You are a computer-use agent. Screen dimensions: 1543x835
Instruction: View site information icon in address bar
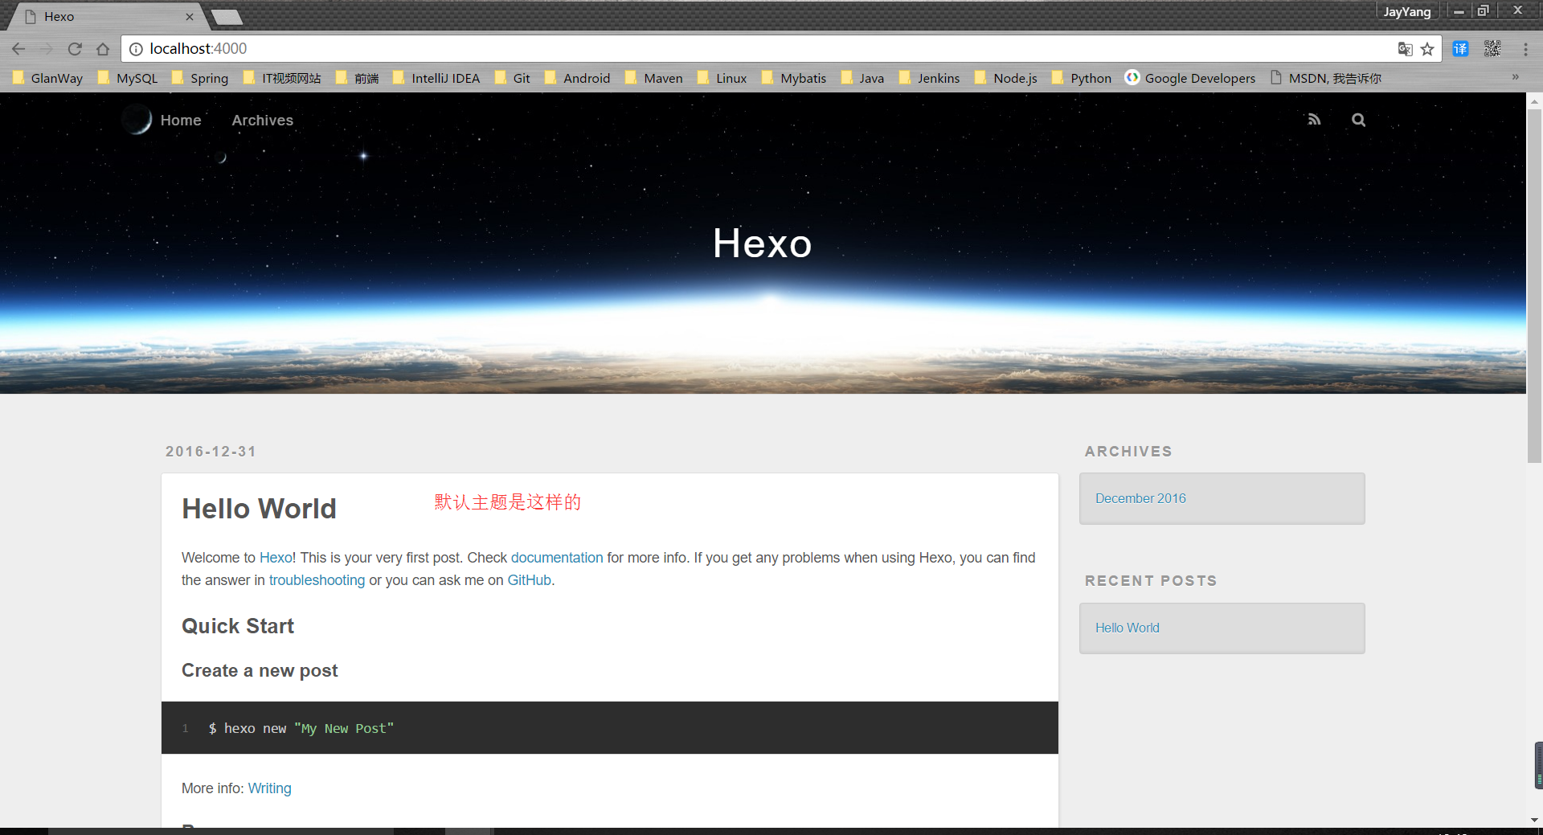(x=136, y=49)
